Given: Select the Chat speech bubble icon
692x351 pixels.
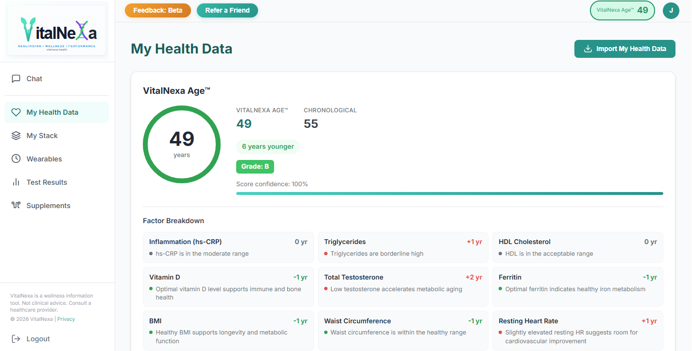Looking at the screenshot, I should 16,78.
